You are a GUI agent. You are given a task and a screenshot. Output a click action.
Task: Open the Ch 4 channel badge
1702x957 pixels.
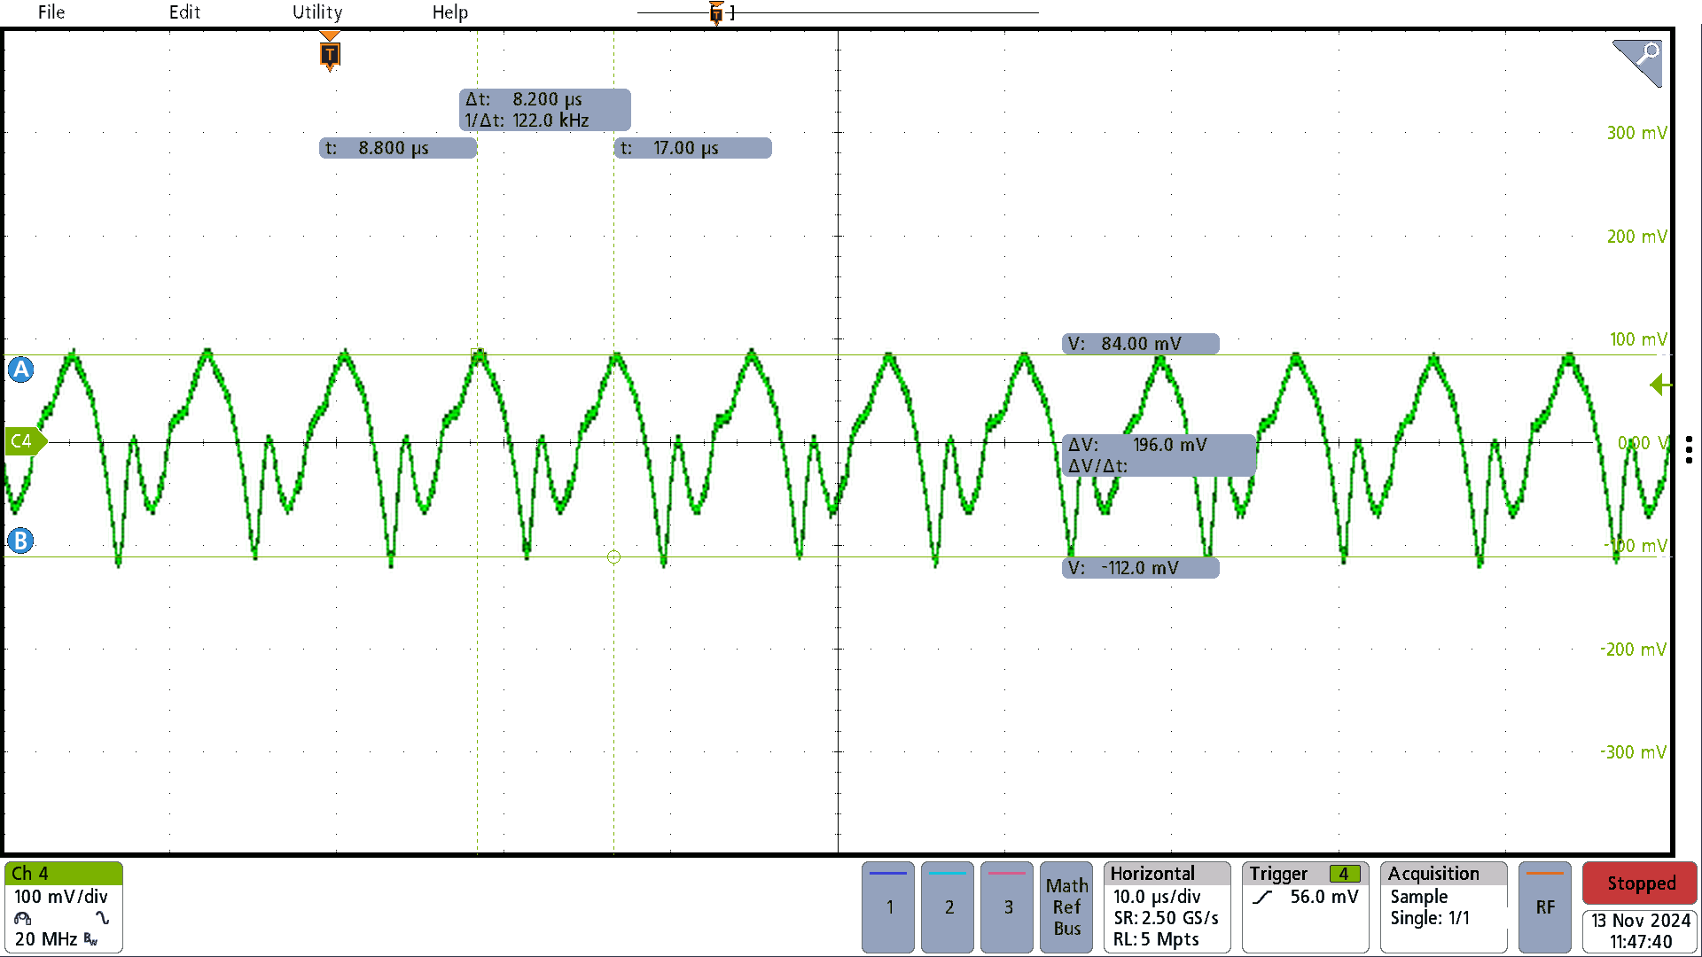coord(64,907)
